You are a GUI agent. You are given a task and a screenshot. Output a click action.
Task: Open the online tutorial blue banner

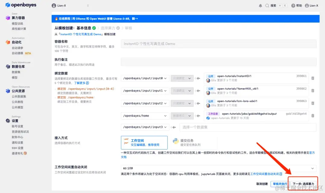point(185,19)
